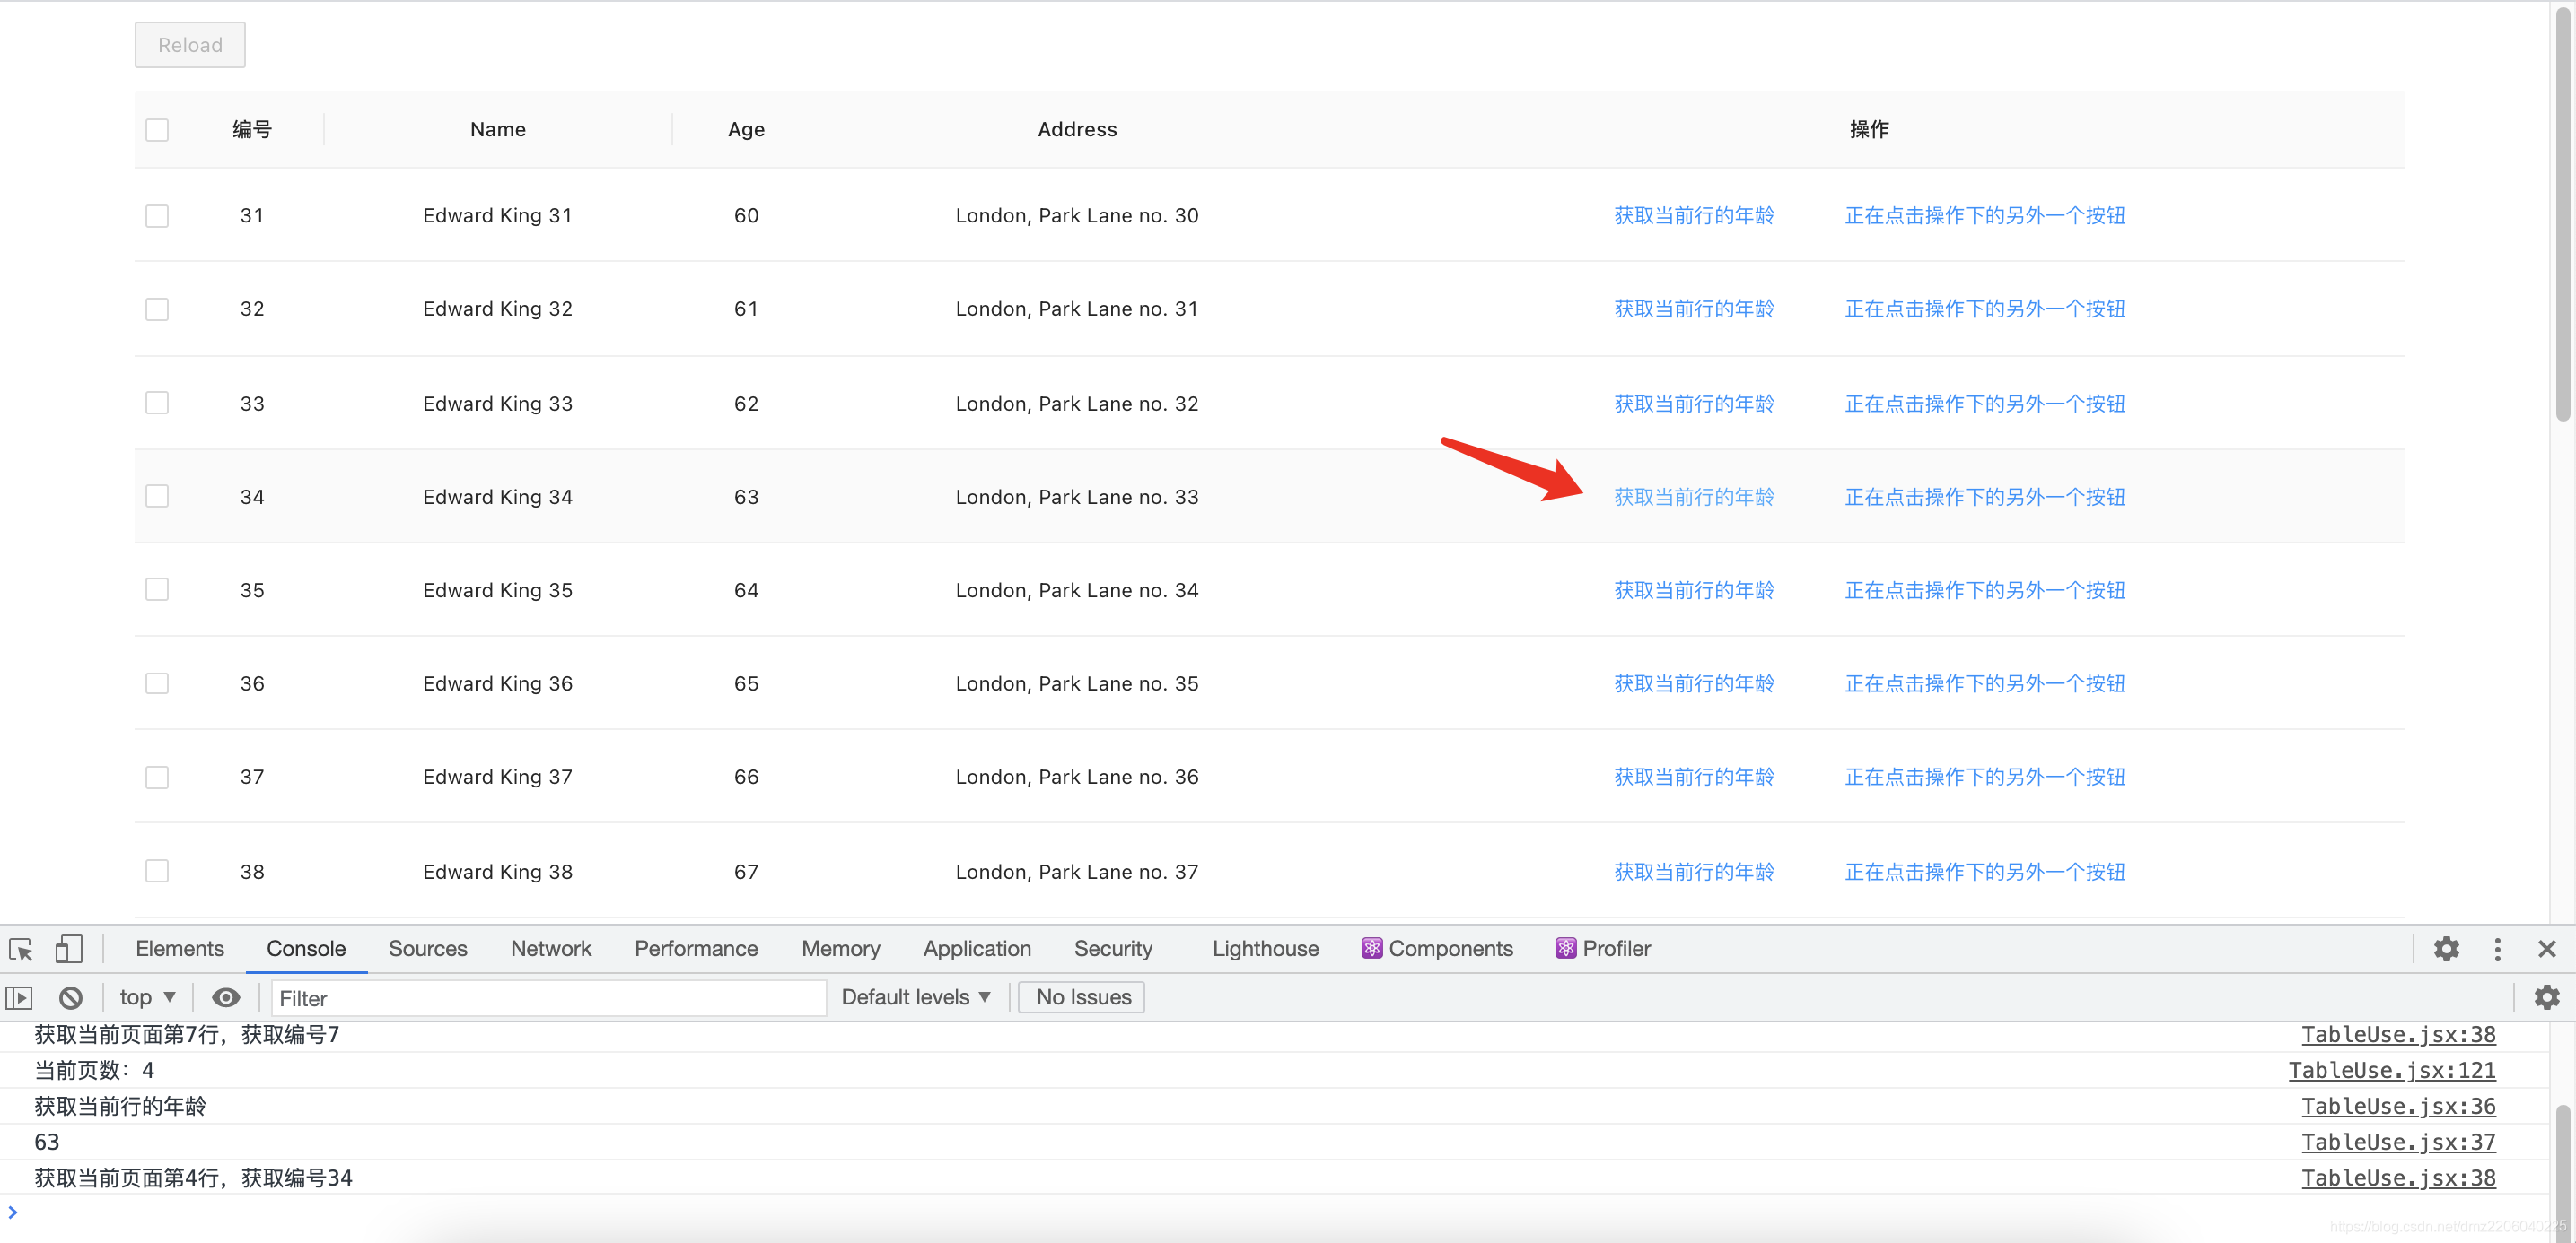Create a live expression with the eye icon
2576x1243 pixels.
click(x=226, y=997)
